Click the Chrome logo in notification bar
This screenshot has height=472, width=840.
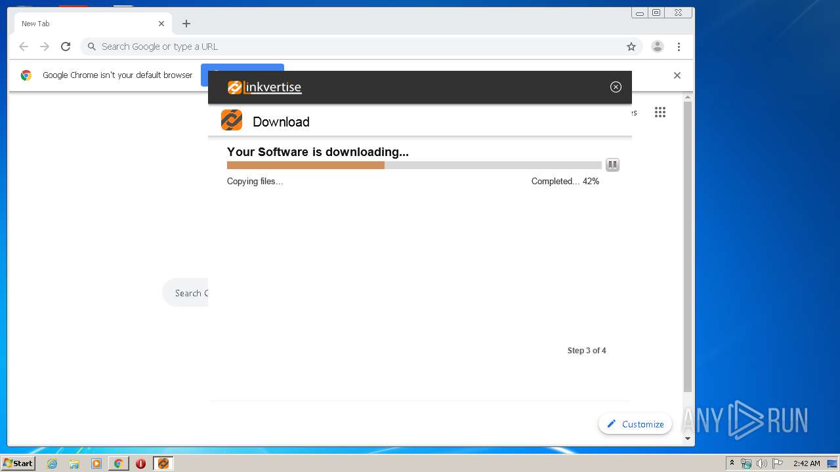pos(26,75)
